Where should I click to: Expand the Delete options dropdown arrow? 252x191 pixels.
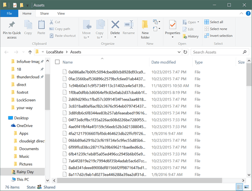(115, 37)
